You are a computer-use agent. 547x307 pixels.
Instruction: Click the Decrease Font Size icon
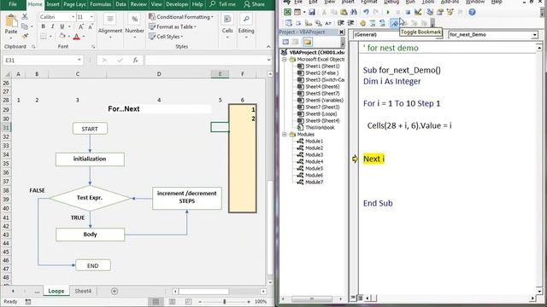[x=91, y=26]
